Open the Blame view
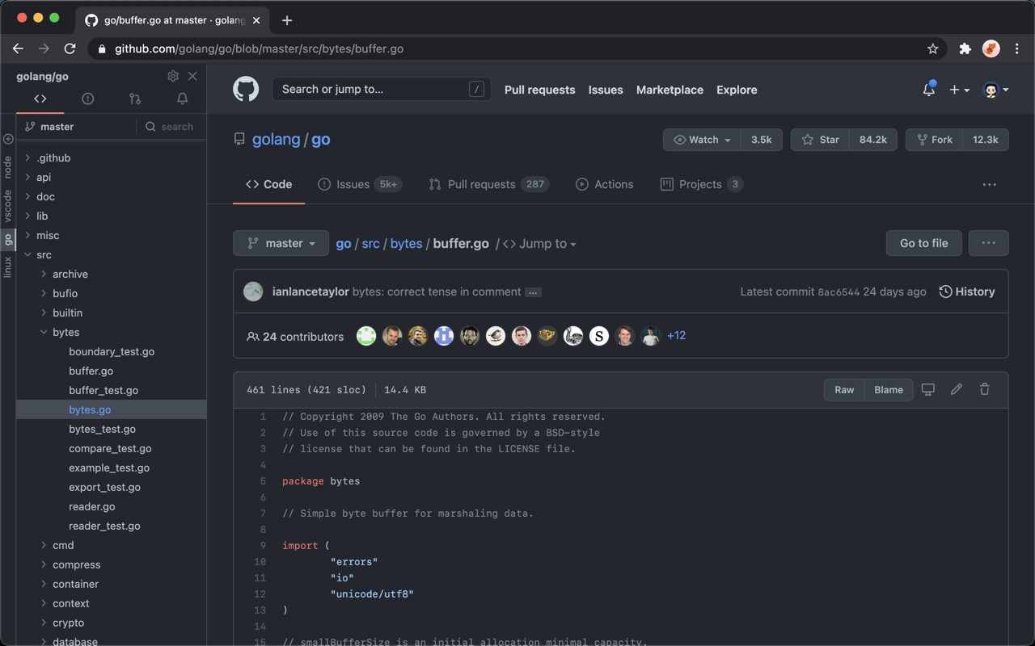Image resolution: width=1035 pixels, height=646 pixels. pos(889,389)
